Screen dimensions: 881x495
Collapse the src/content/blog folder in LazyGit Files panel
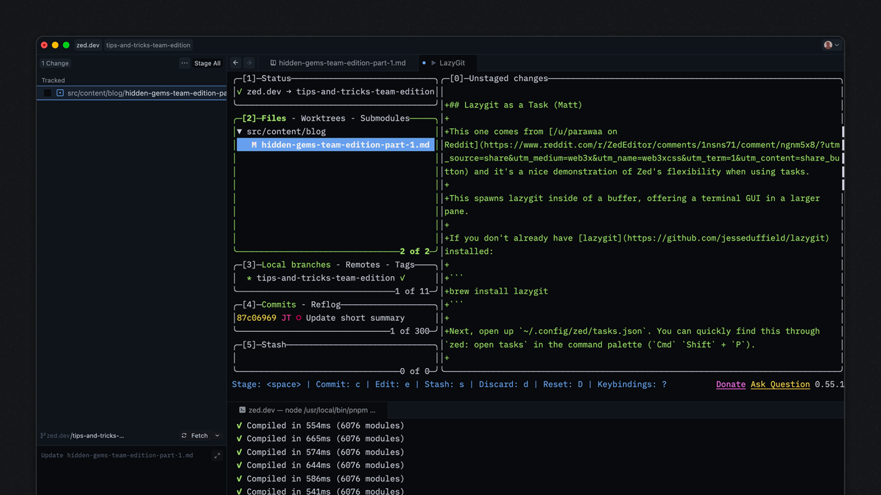239,131
